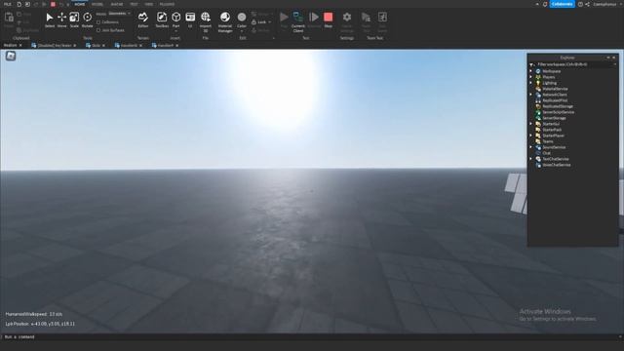This screenshot has height=351, width=624.
Task: Click the notifications bell icon
Action: click(545, 4)
